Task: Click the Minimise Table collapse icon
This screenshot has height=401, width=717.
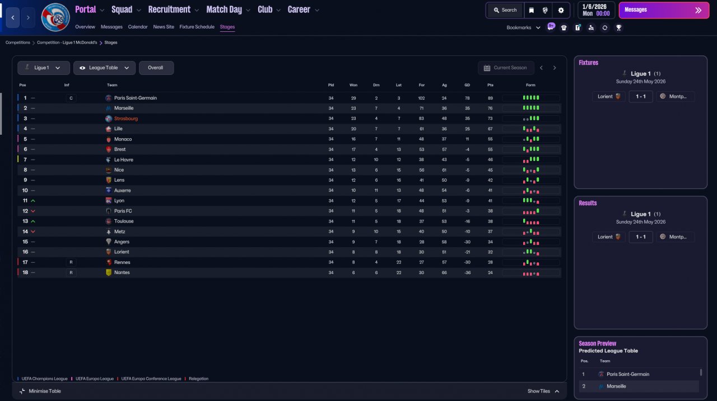Action: [x=22, y=391]
